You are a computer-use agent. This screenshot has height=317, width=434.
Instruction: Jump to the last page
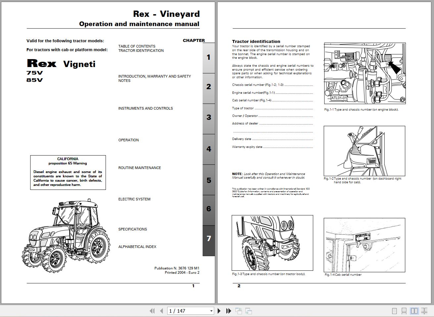(x=228, y=311)
